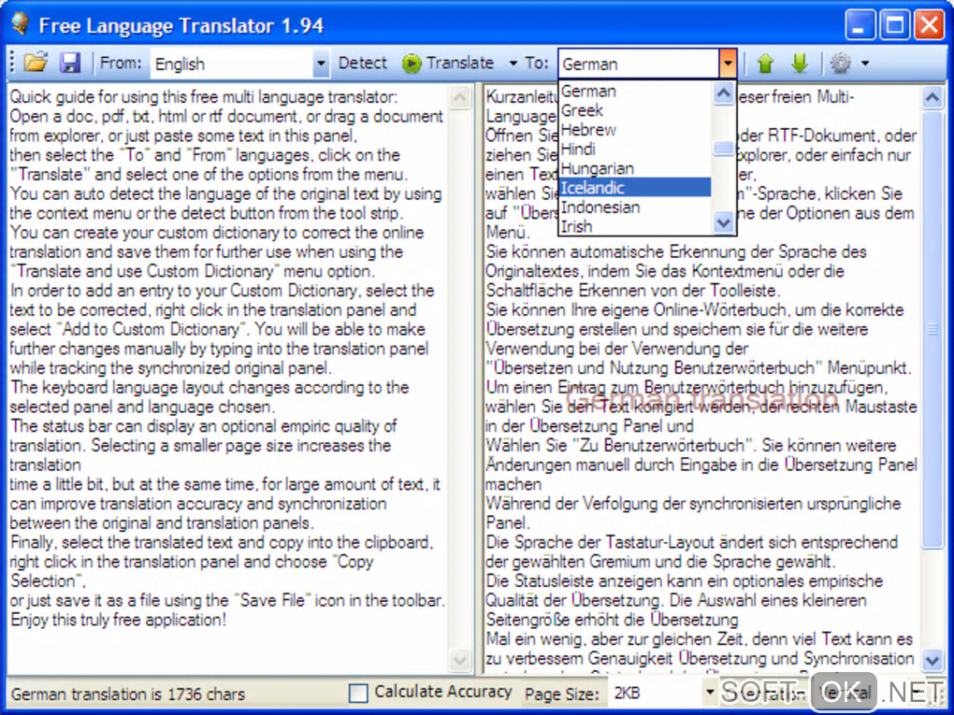The width and height of the screenshot is (954, 715).
Task: Open the Page Size dropdown arrow
Action: (709, 693)
